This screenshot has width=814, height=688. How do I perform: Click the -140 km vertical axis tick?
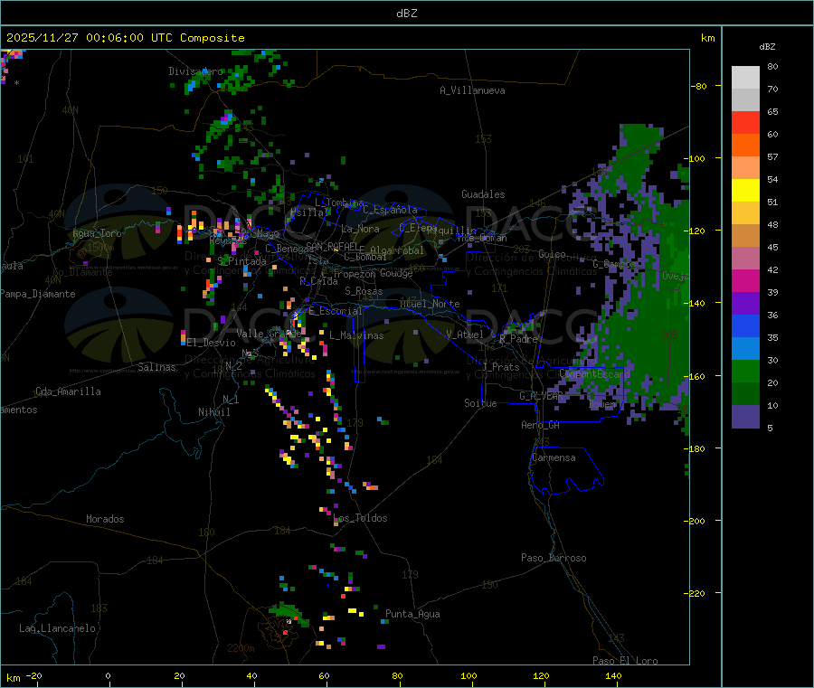point(696,303)
